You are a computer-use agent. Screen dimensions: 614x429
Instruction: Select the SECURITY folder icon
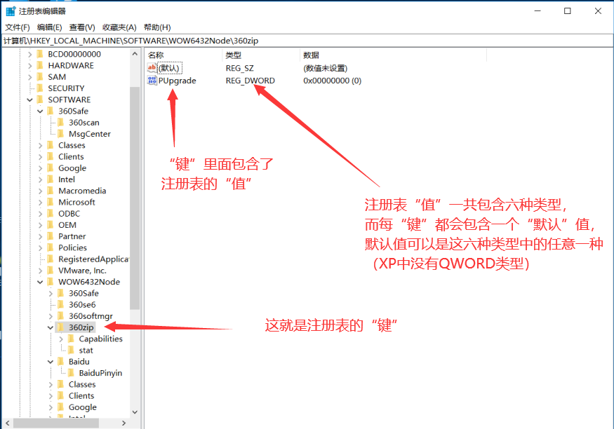point(40,88)
